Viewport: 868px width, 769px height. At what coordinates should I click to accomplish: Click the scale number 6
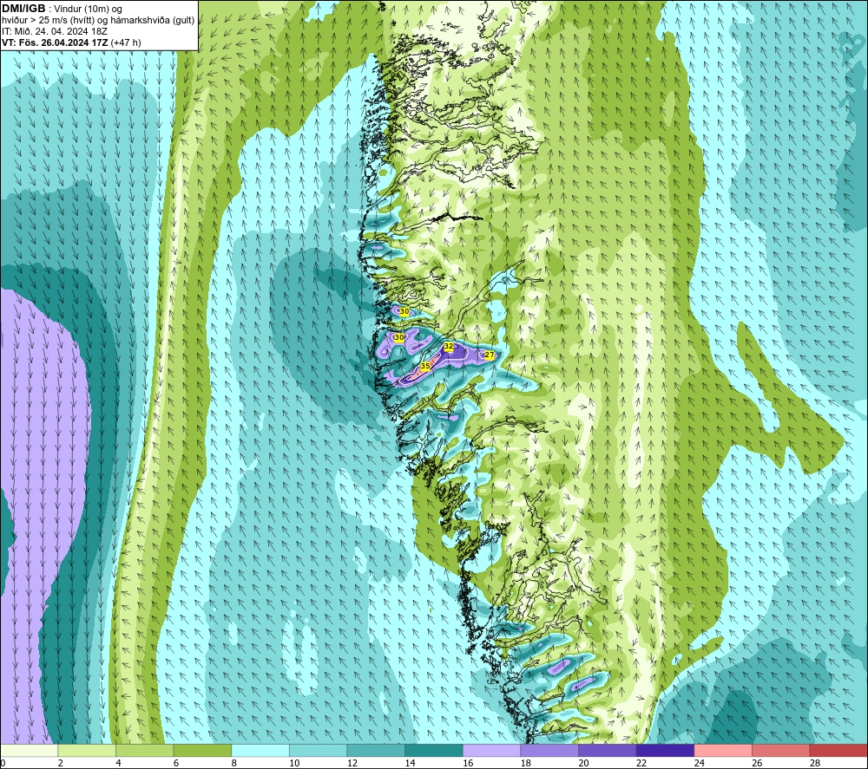point(176,763)
